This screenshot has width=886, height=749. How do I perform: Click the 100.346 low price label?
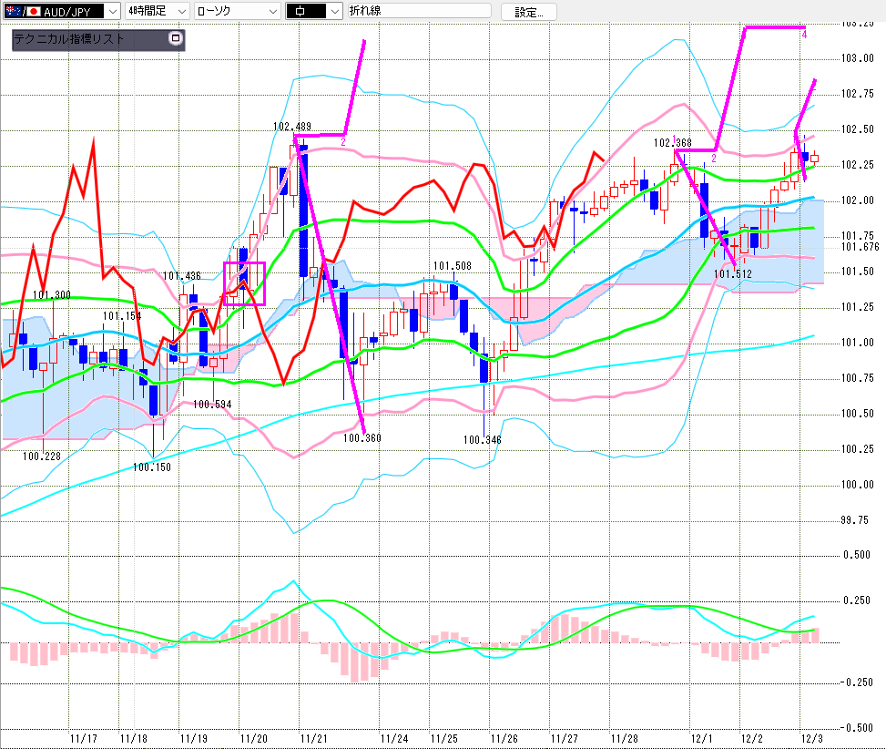(482, 439)
